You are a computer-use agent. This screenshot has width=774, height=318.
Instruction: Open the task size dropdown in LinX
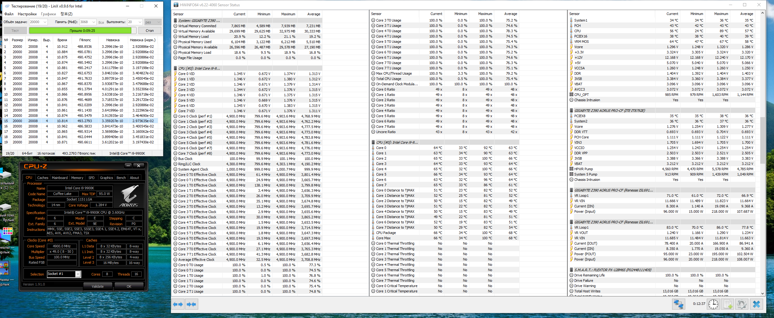point(45,22)
